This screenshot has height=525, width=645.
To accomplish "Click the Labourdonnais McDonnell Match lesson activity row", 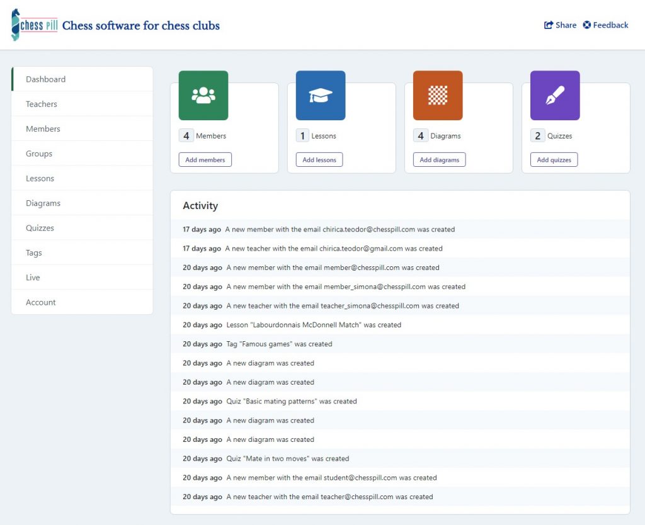I will [313, 325].
